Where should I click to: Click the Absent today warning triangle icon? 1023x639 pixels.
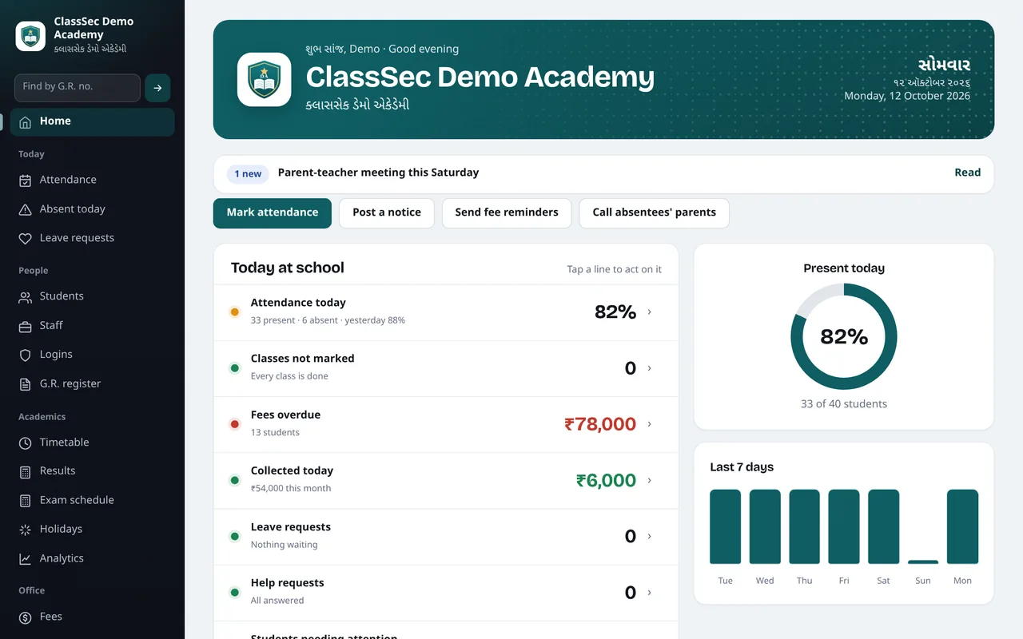(26, 209)
